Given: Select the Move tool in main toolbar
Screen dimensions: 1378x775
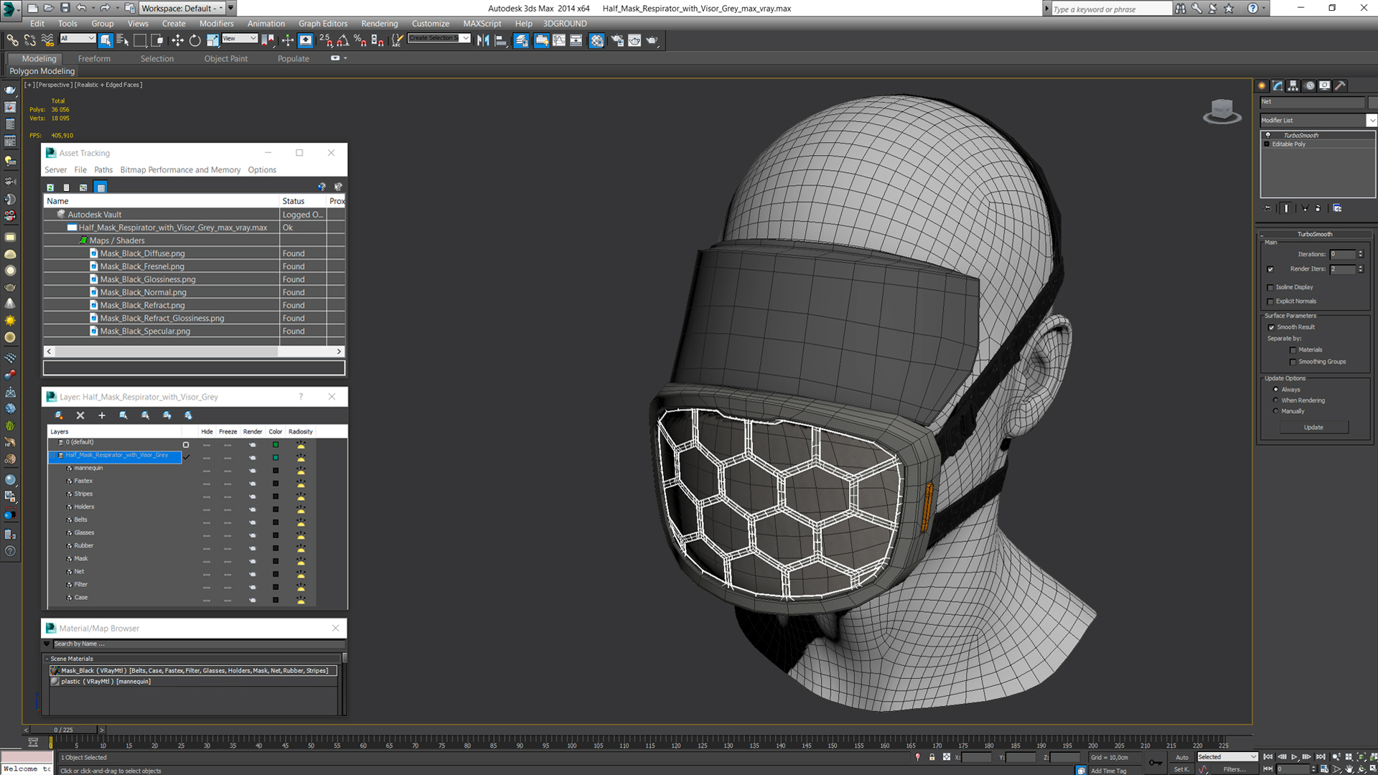Looking at the screenshot, I should (x=177, y=41).
